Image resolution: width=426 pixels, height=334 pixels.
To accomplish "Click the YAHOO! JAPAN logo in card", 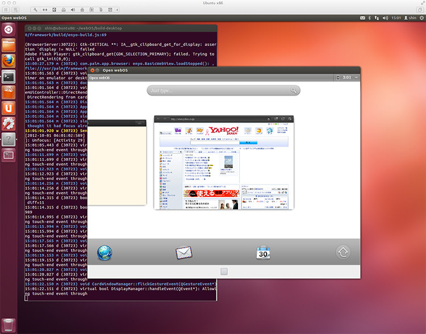I will coord(224,131).
